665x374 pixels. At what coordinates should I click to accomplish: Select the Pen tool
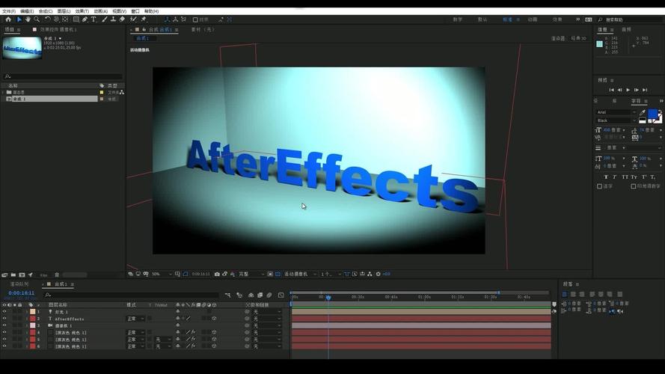tap(85, 19)
